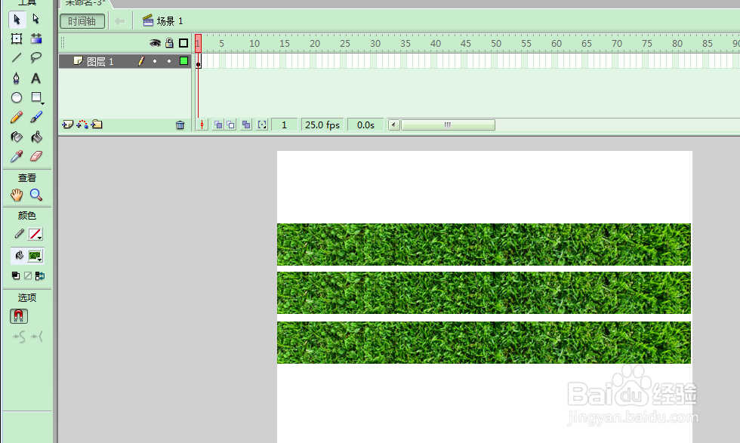Image resolution: width=740 pixels, height=443 pixels.
Task: Select the Hand tool
Action: (17, 195)
